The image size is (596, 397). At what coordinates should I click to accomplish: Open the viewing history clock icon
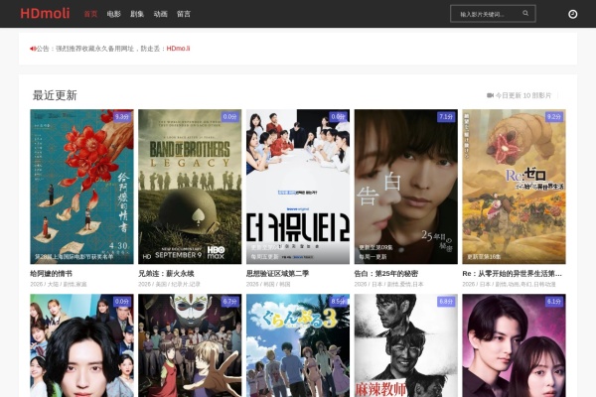[572, 14]
